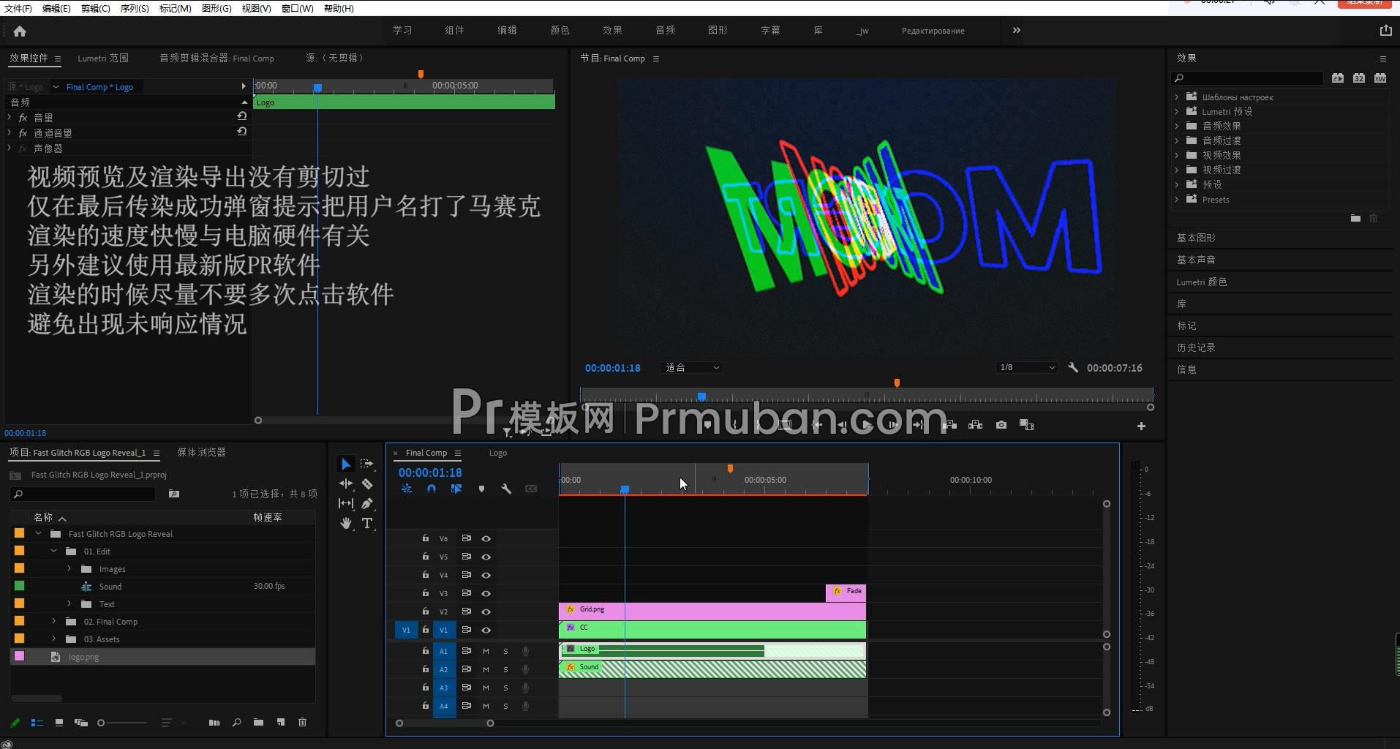Open the 适合 zoom level dropdown

coord(691,367)
